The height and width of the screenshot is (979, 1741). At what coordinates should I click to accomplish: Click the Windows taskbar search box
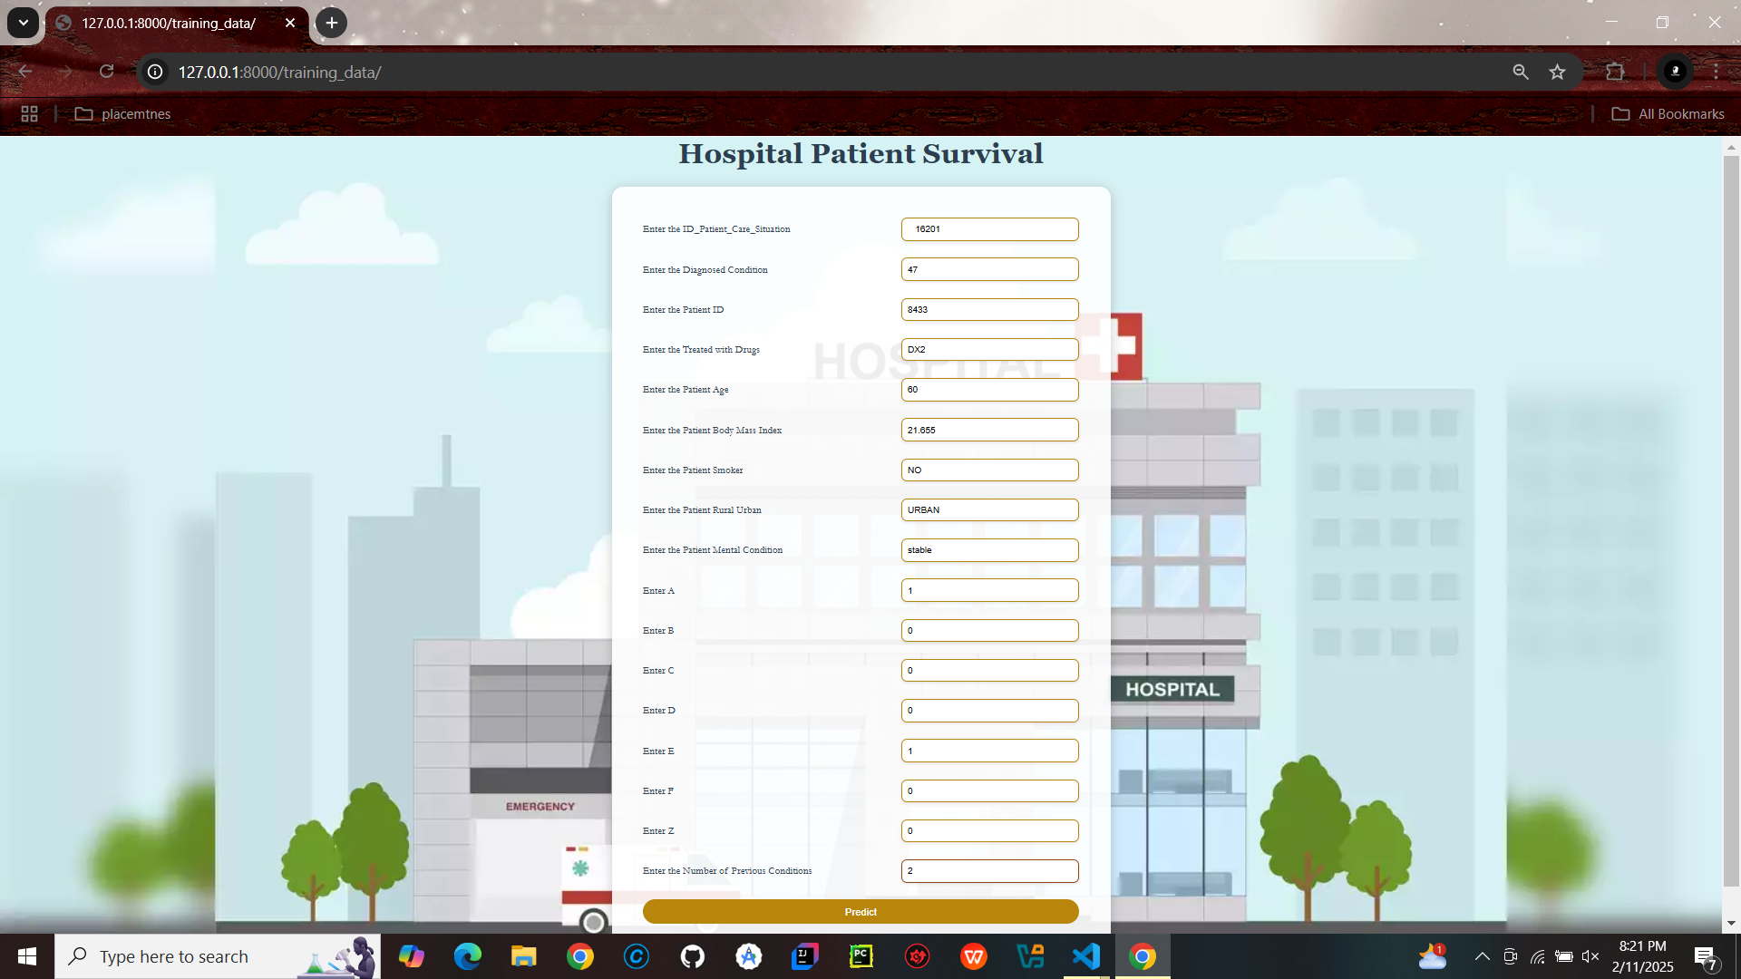click(218, 956)
